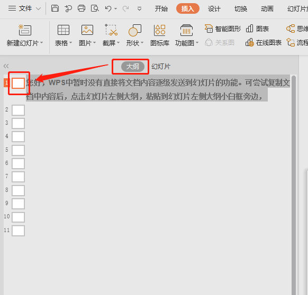This screenshot has height=295, width=308.
Task: Open the 图标库 icon library
Action: tap(160, 35)
